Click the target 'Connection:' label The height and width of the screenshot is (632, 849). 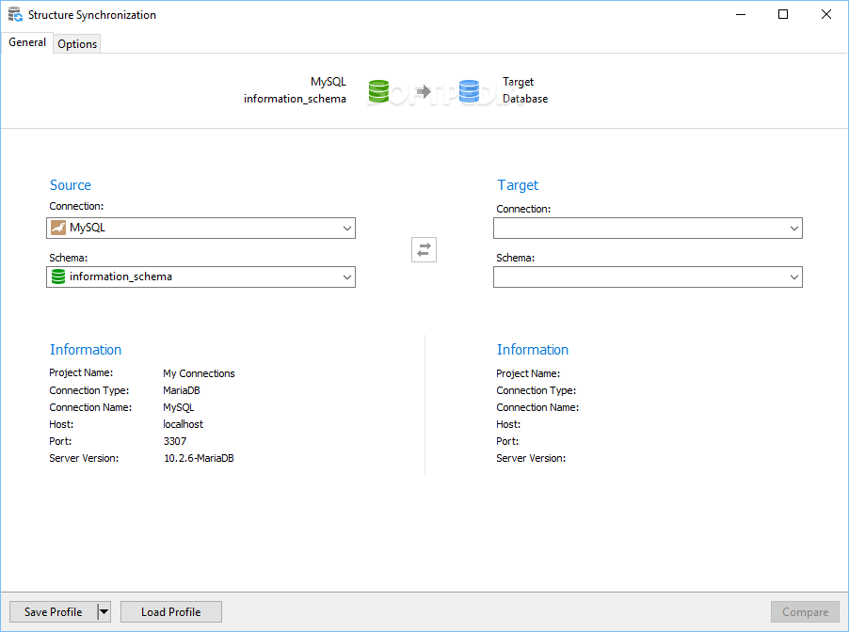coord(523,209)
